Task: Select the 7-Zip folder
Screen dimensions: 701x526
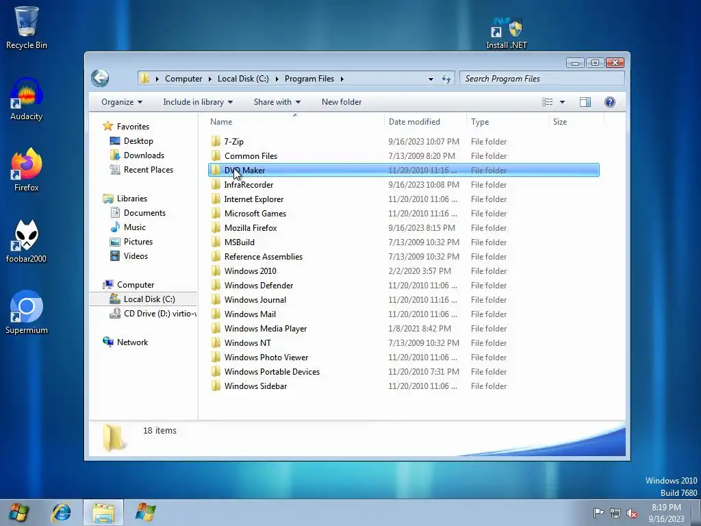Action: (403, 141)
